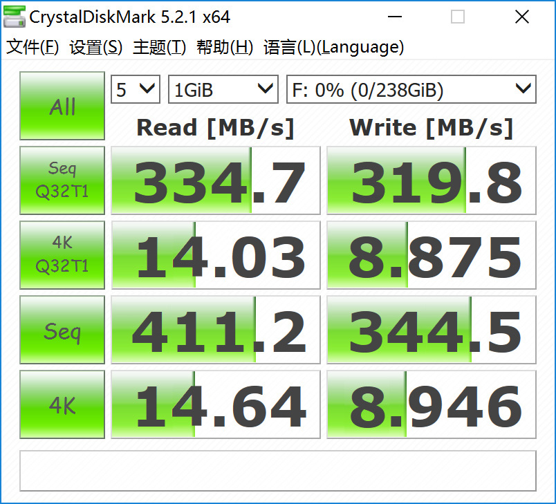Open the test count dropdown showing 5
The image size is (556, 504).
pyautogui.click(x=136, y=90)
